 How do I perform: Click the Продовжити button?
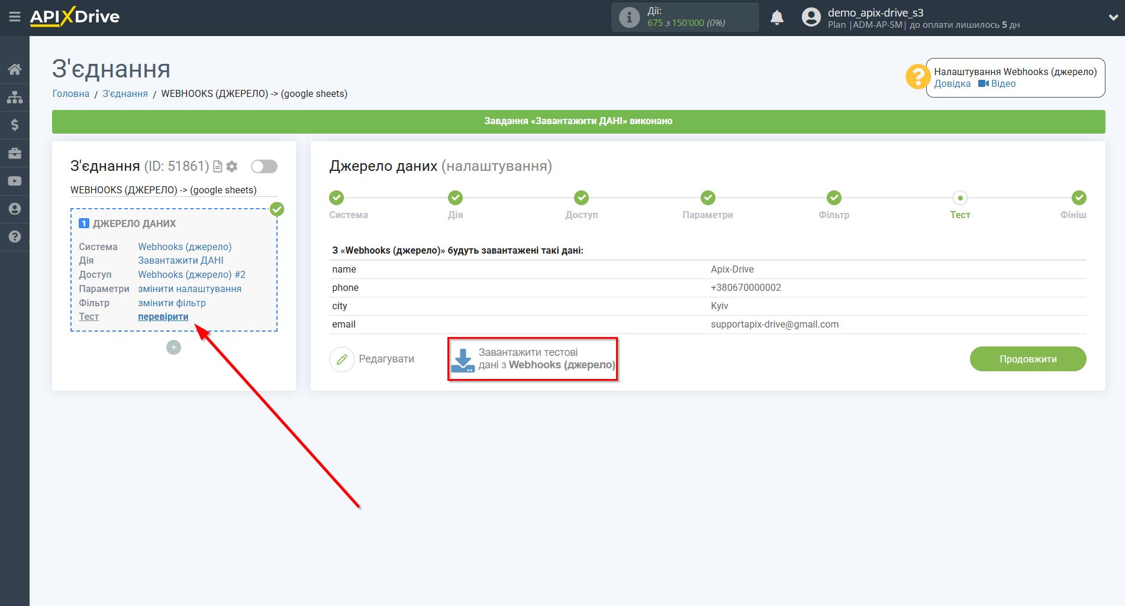pos(1028,359)
